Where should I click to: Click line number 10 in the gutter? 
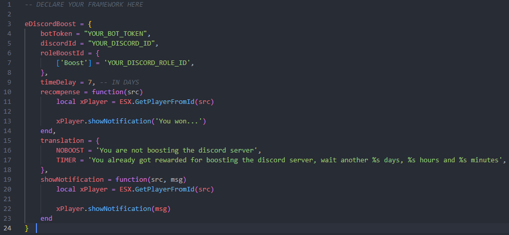click(x=8, y=92)
